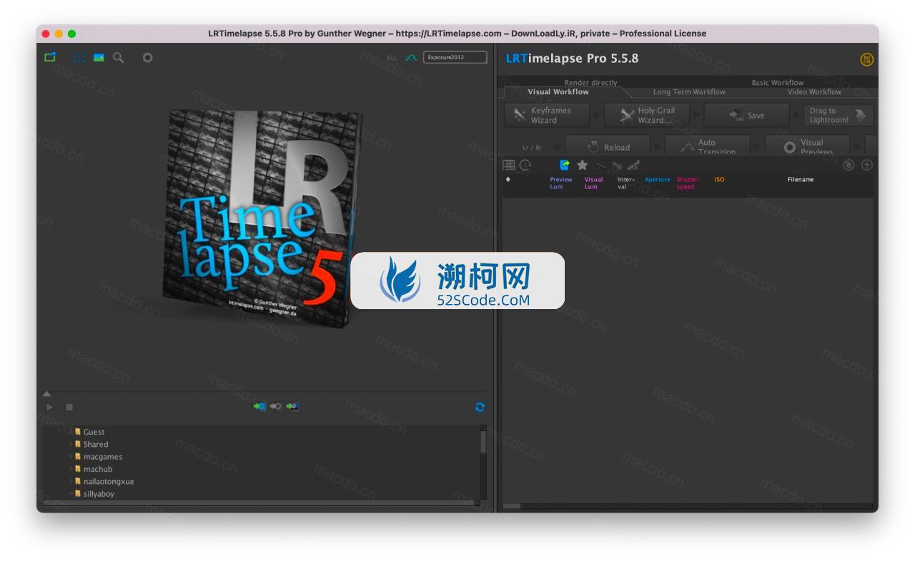915x561 pixels.
Task: Click the green arrow import-to-blue-square icon
Action: [x=259, y=406]
